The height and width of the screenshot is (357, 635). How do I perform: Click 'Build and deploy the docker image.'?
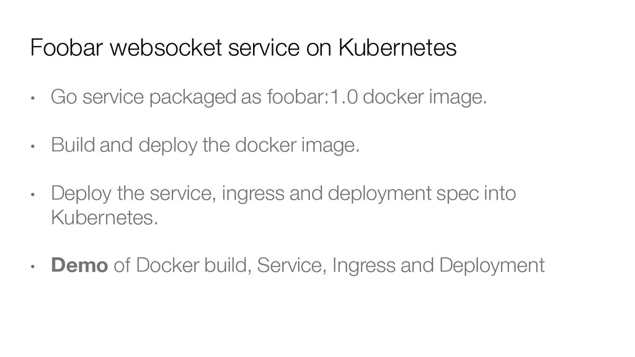(205, 145)
